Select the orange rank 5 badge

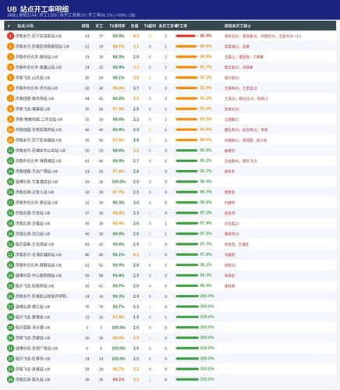[x=10, y=77]
